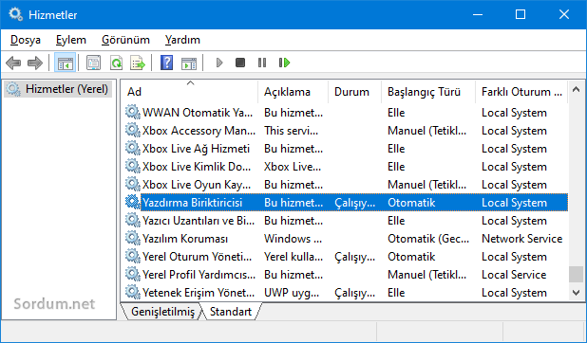Select the Xbox Live Ağ Hizmeti service
The height and width of the screenshot is (343, 587).
[347, 148]
